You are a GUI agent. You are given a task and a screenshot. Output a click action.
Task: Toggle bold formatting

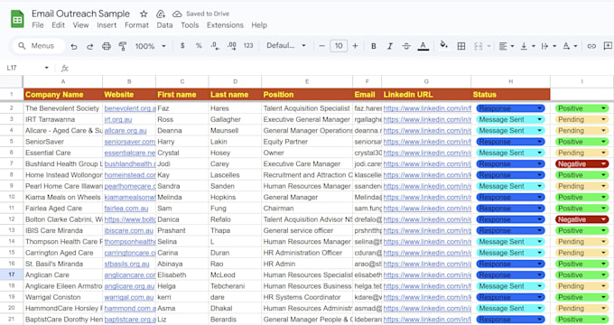pyautogui.click(x=374, y=46)
